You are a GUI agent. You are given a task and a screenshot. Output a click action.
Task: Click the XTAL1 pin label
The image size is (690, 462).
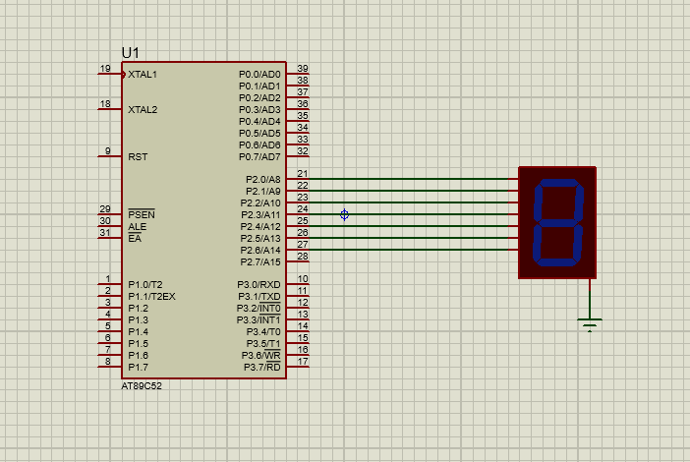click(x=143, y=75)
